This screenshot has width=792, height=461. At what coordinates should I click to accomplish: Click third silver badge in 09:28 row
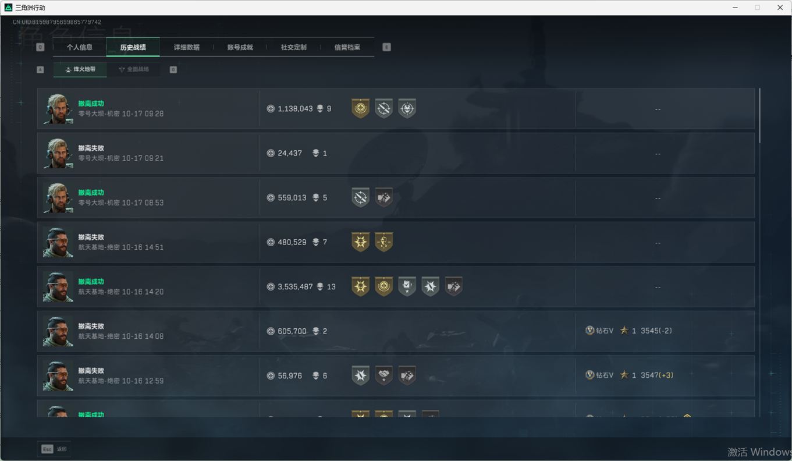pyautogui.click(x=407, y=108)
